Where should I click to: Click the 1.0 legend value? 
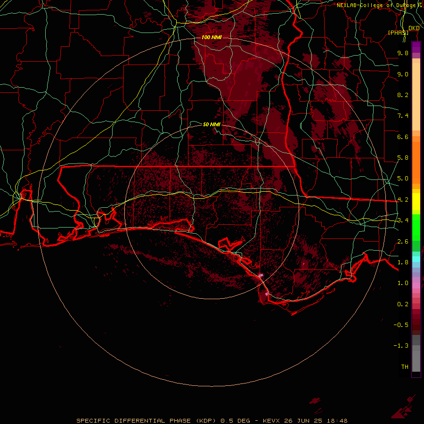[x=403, y=283]
